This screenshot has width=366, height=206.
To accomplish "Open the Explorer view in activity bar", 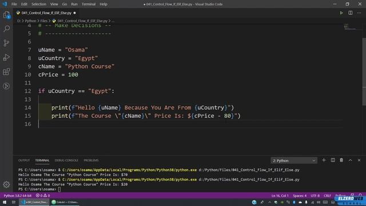I will point(6,15).
